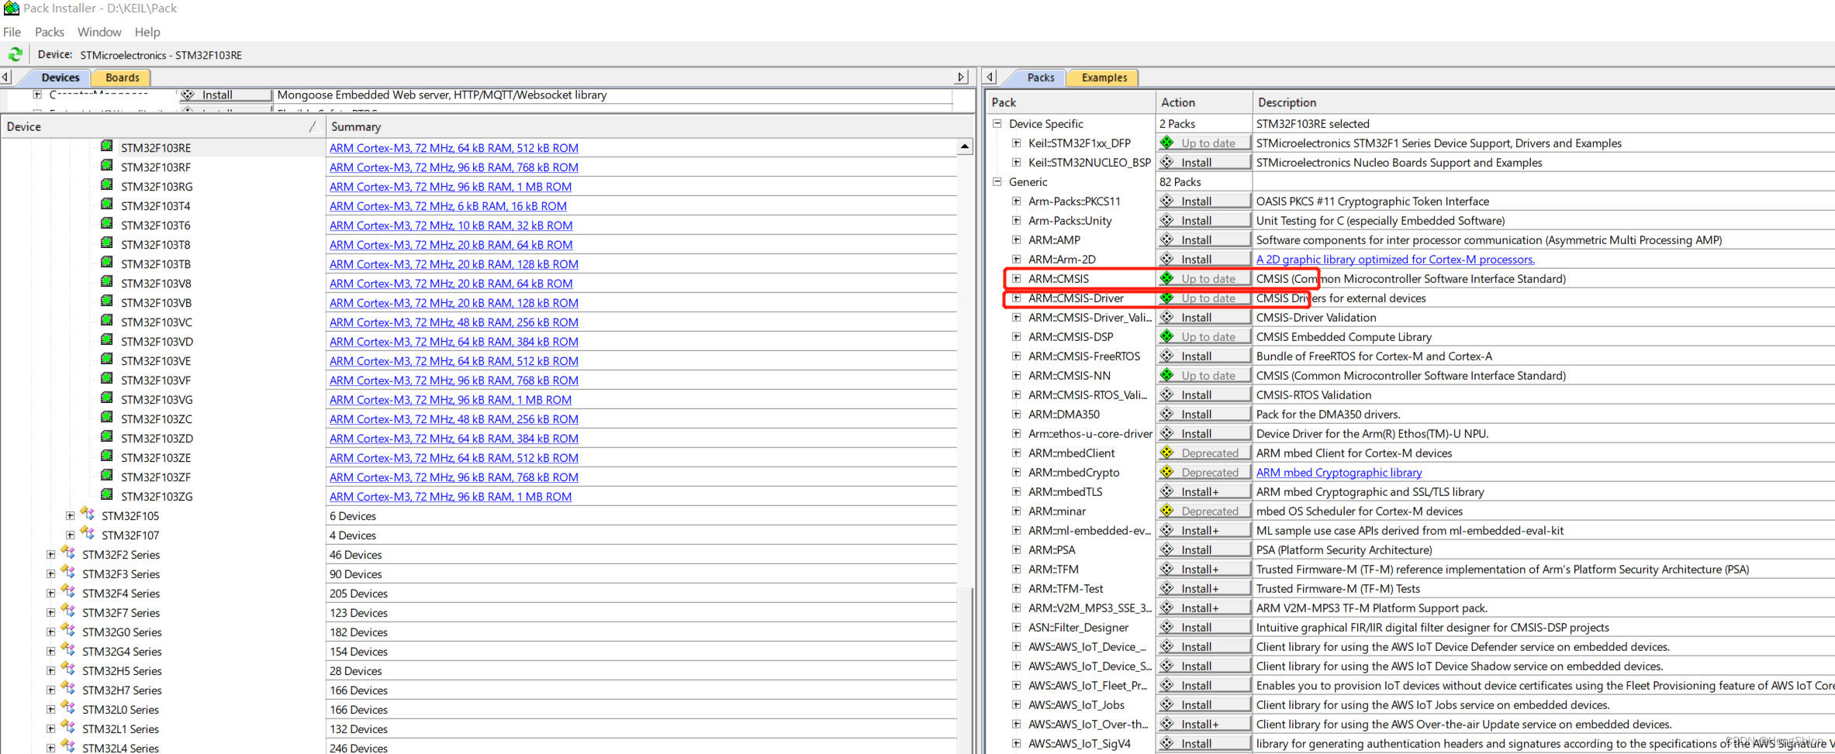
Task: Expand the ARM::CMSIS-Driver pack
Action: [1017, 298]
